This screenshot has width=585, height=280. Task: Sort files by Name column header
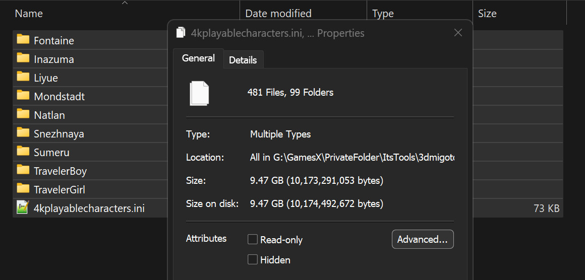tap(29, 14)
